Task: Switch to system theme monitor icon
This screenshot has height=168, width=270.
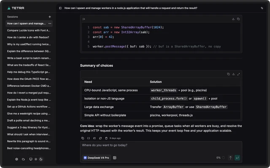Action: pyautogui.click(x=31, y=159)
